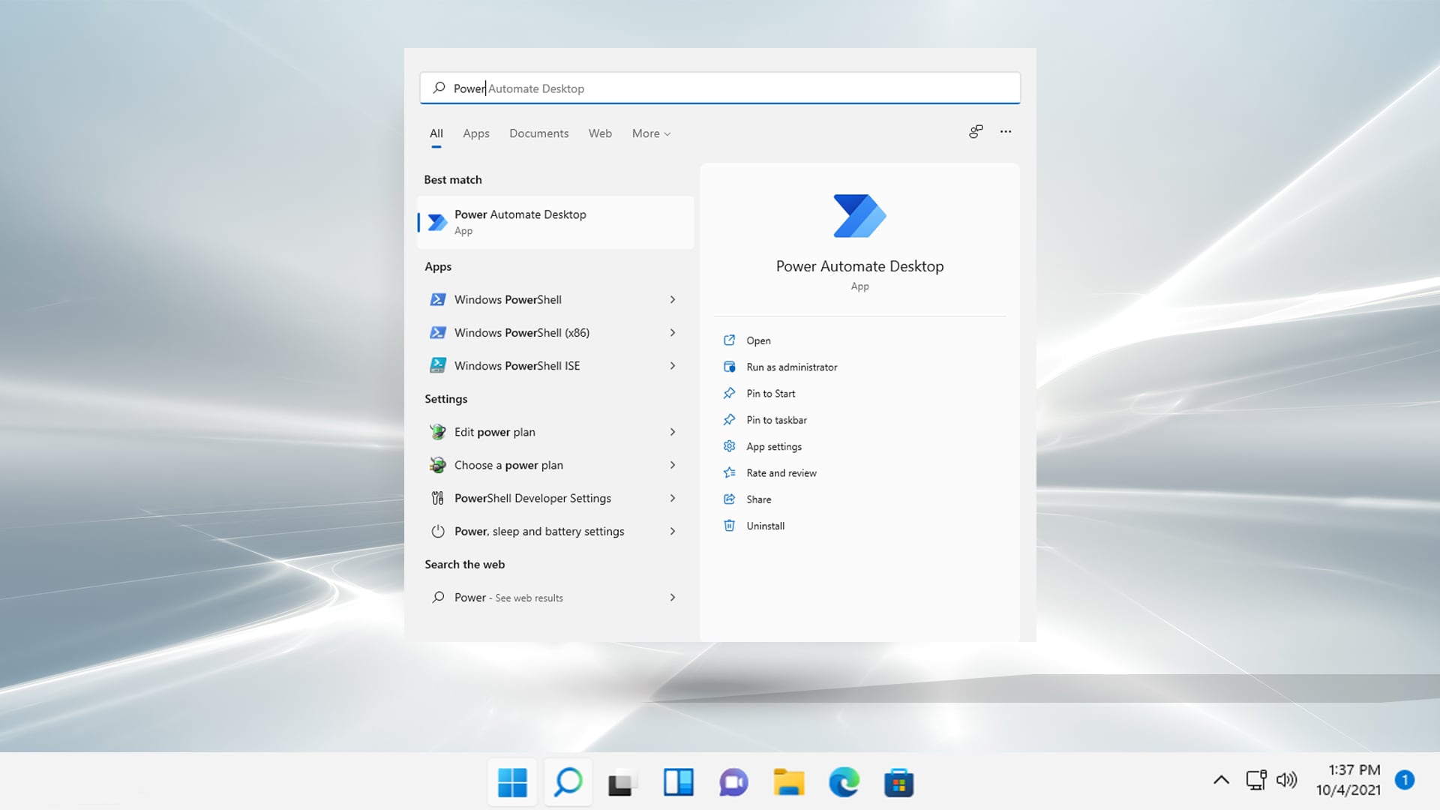
Task: Expand Edit power plan arrow
Action: (x=673, y=432)
